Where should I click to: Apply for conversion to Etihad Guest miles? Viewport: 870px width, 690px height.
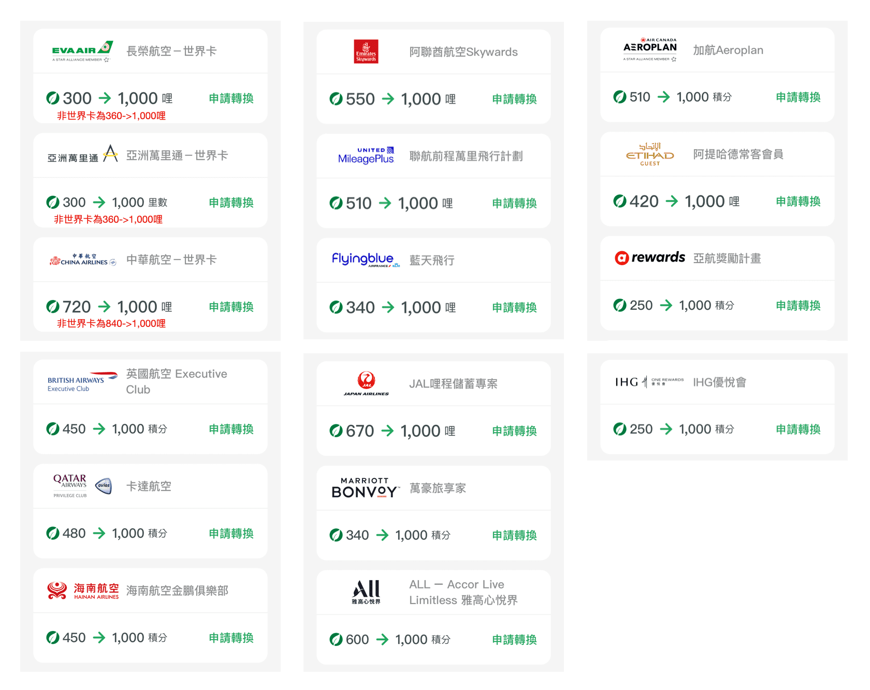(798, 201)
